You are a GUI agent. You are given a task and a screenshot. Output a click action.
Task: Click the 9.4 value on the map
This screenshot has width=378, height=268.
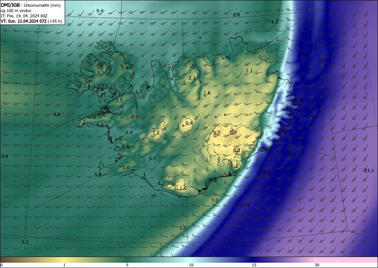[100, 11]
